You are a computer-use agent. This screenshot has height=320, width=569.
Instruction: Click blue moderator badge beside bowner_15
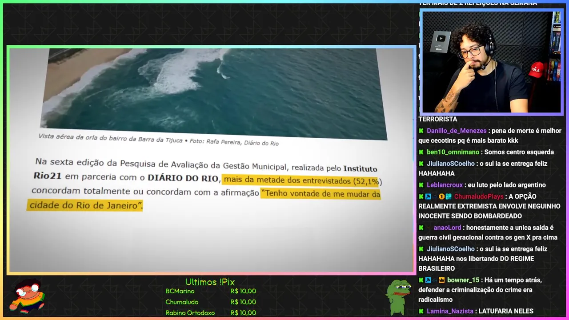[x=428, y=280]
